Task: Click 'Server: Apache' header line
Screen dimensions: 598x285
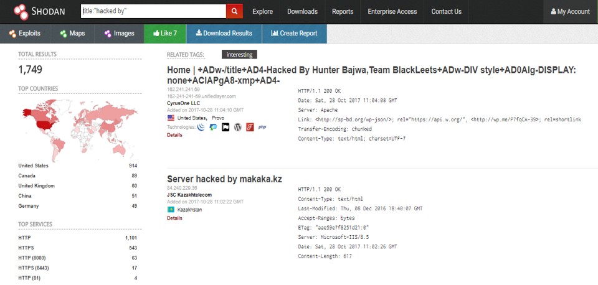Action: pyautogui.click(x=318, y=110)
